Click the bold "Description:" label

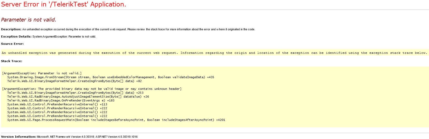[x=11, y=29]
